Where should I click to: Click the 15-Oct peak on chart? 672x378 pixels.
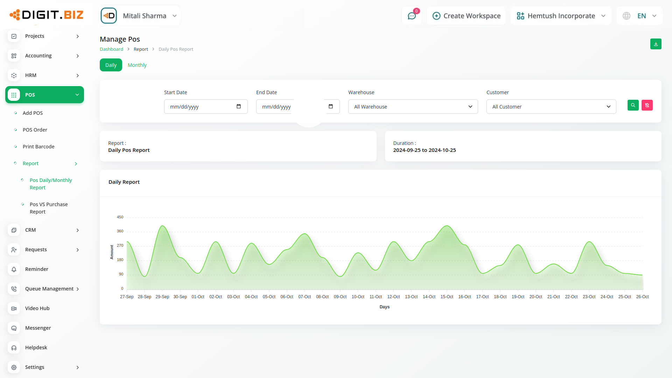click(x=447, y=226)
